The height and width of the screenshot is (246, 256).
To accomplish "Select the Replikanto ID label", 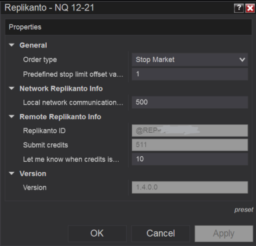I will click(44, 130).
